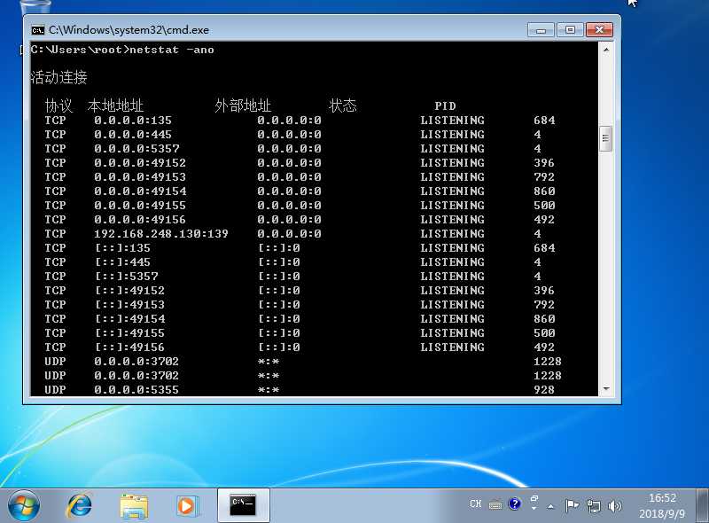Select cmd.exe taskbar button
The image size is (709, 523).
coord(243,505)
